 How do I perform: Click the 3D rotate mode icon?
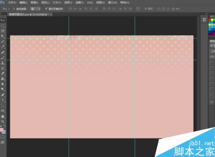(x=159, y=9)
